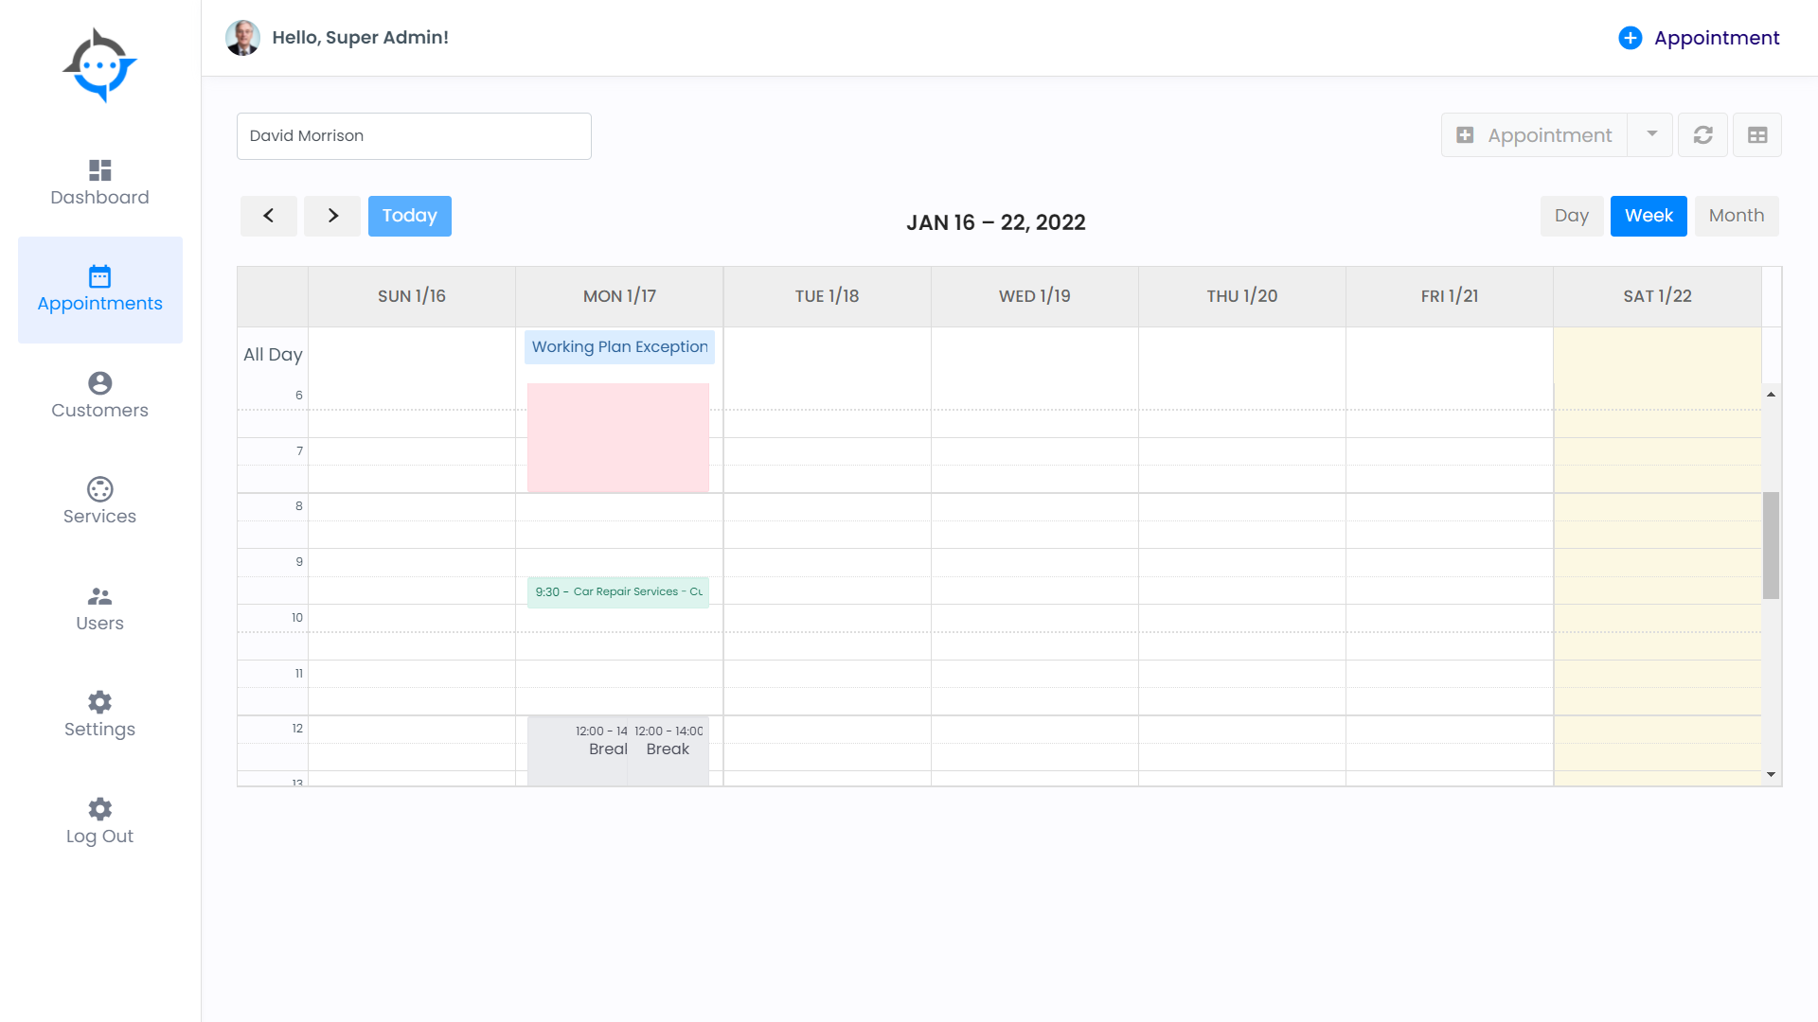The width and height of the screenshot is (1818, 1022).
Task: Expand the Appointment button dropdown arrow
Action: (x=1651, y=134)
